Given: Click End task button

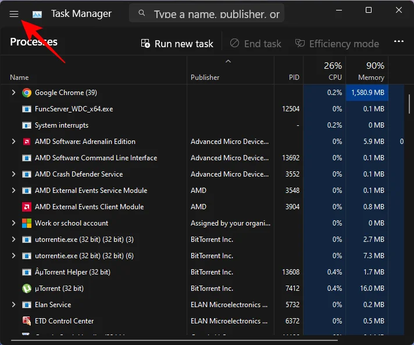Looking at the screenshot, I should click(256, 44).
